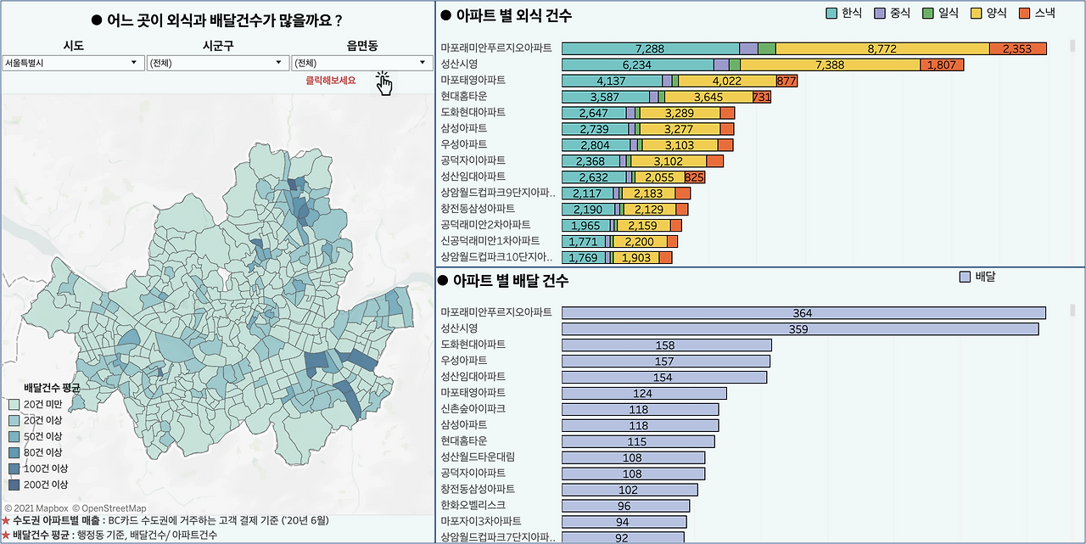Select 20건 미만 map legend swatch

pyautogui.click(x=14, y=404)
